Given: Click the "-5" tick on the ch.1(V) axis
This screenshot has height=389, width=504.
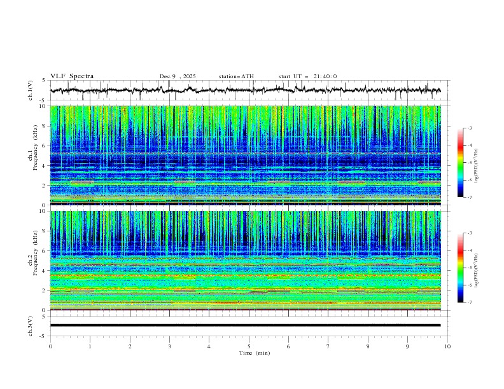Looking at the screenshot, I should coord(43,100).
